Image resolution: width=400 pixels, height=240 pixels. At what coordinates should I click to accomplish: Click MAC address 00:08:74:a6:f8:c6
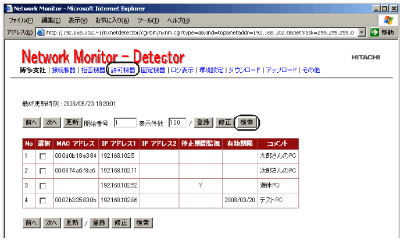75,171
